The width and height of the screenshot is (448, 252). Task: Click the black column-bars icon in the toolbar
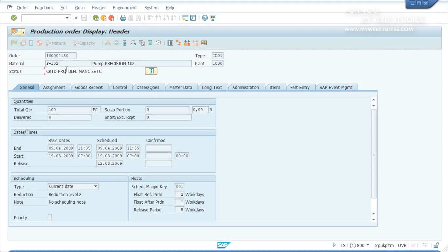[170, 43]
